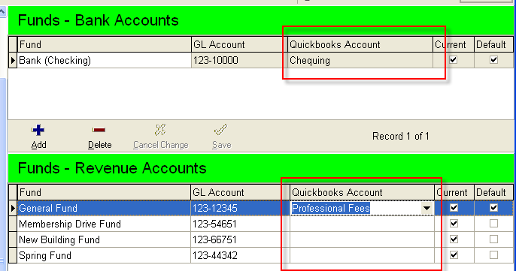Viewport: 516px width, 271px height.
Task: Click GL Account header in Revenue Accounts
Action: point(240,192)
